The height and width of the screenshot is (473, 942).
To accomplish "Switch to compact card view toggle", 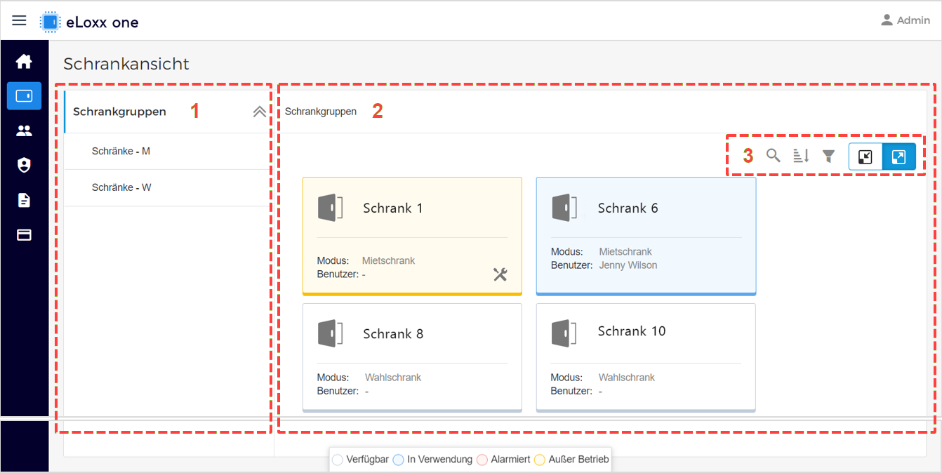I will tap(865, 156).
